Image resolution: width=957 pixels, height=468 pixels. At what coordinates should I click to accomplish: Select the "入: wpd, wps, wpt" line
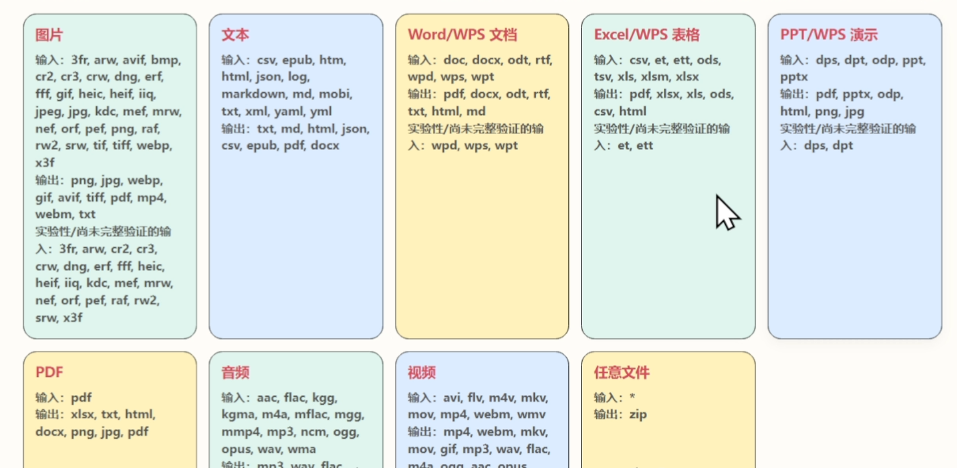pos(463,145)
